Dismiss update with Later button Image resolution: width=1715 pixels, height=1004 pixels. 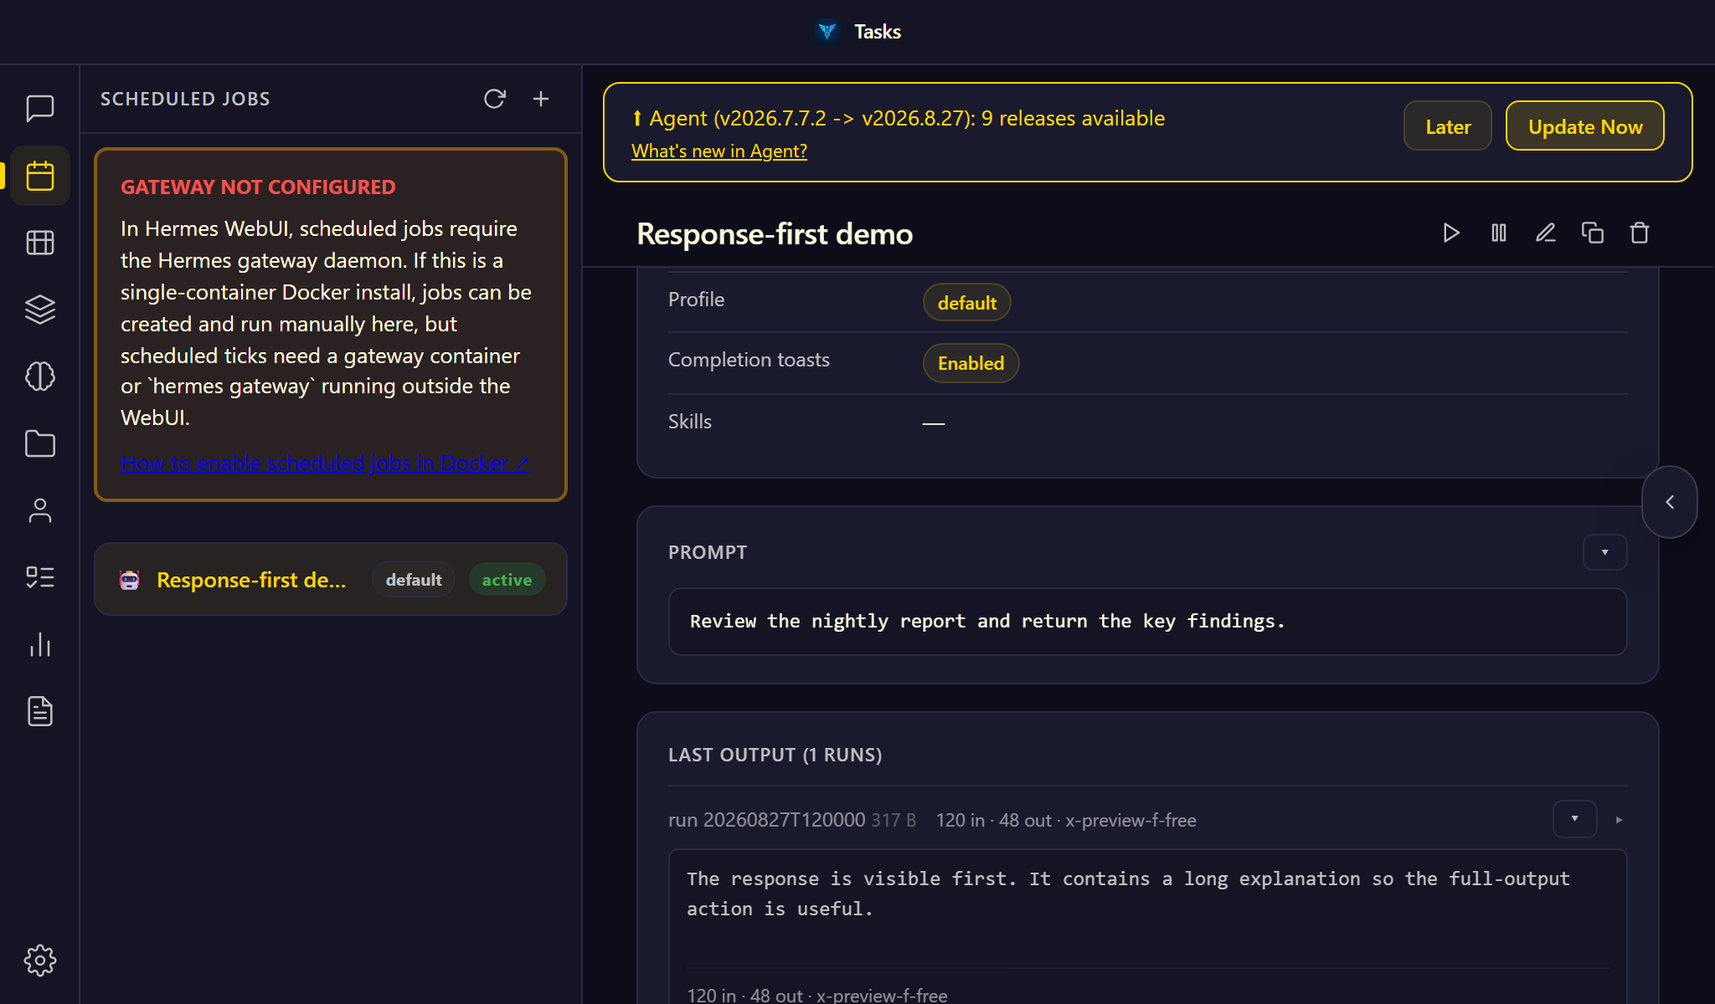pyautogui.click(x=1448, y=126)
